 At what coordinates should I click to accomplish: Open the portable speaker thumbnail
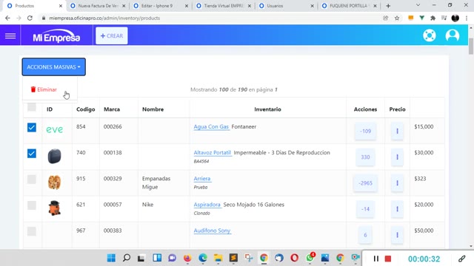click(54, 156)
